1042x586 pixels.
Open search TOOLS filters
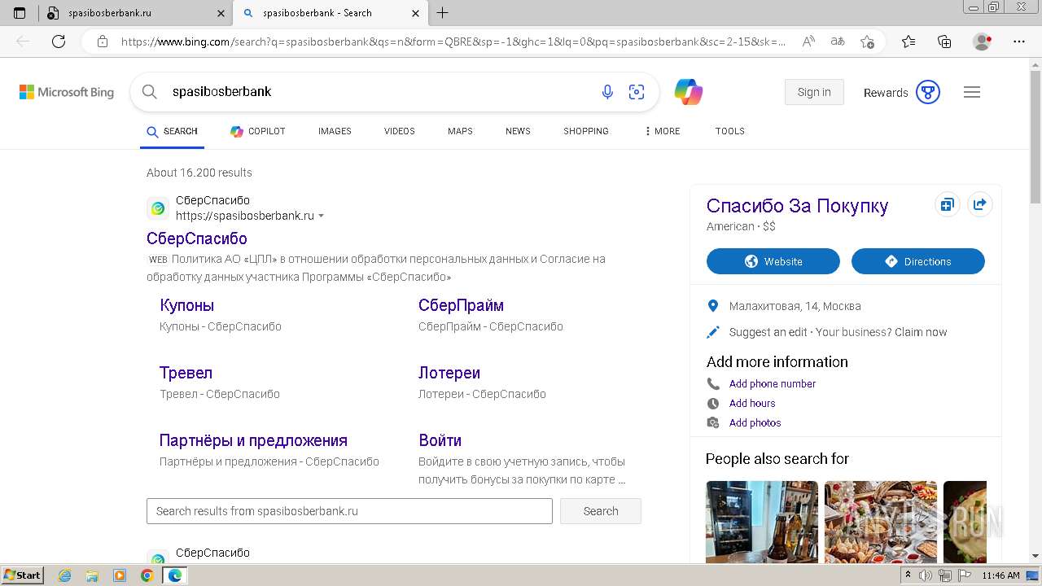point(730,131)
